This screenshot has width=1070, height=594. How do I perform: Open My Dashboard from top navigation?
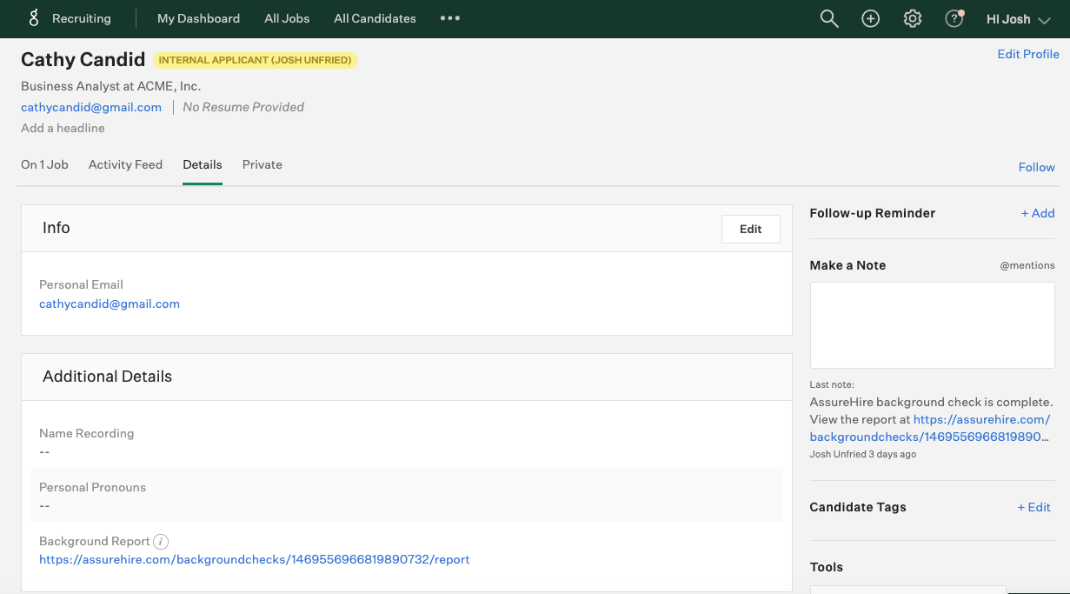coord(198,18)
